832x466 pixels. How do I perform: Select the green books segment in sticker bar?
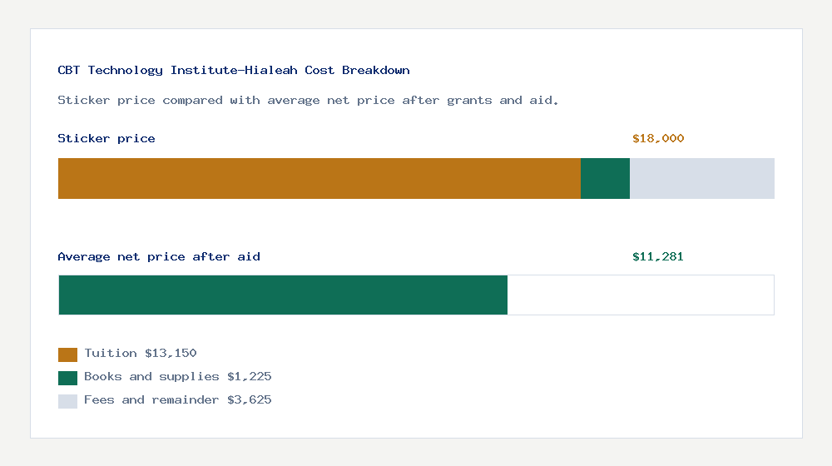click(606, 178)
